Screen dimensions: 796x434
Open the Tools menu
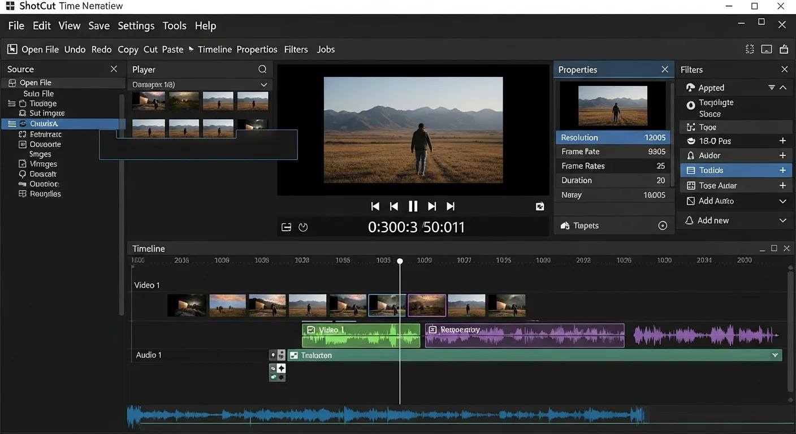[x=174, y=26]
